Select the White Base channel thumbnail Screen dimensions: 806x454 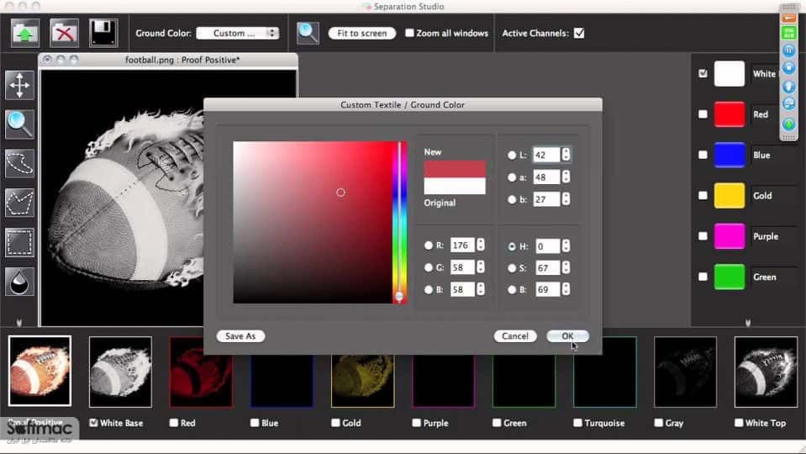tap(120, 372)
